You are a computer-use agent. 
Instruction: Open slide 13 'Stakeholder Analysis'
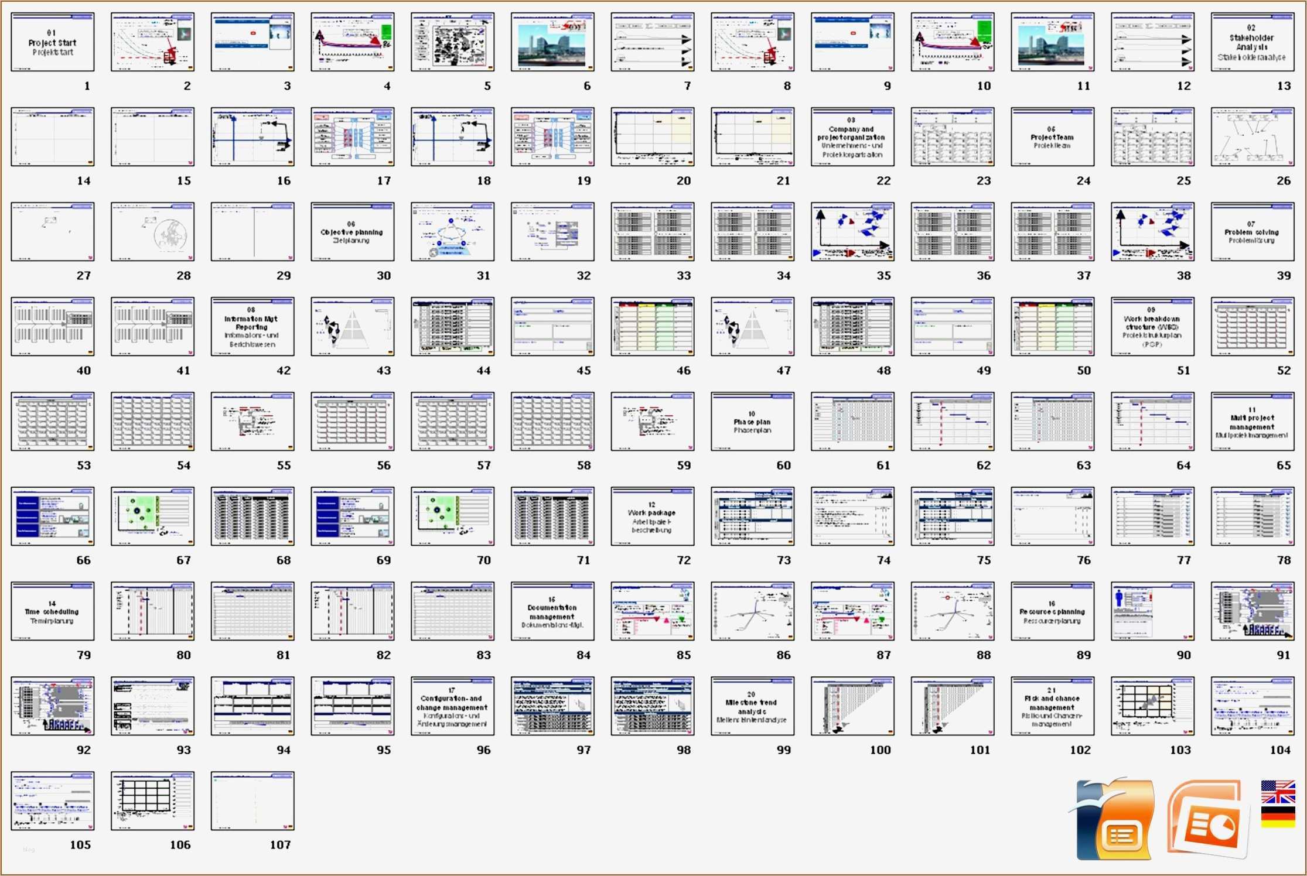click(1252, 42)
